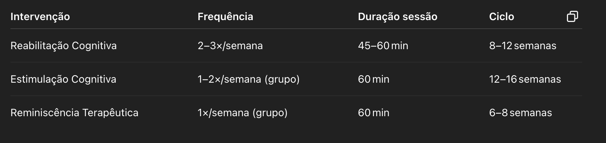This screenshot has width=606, height=143.
Task: Click the 12–16 semanas cycle cell
Action: pos(525,79)
